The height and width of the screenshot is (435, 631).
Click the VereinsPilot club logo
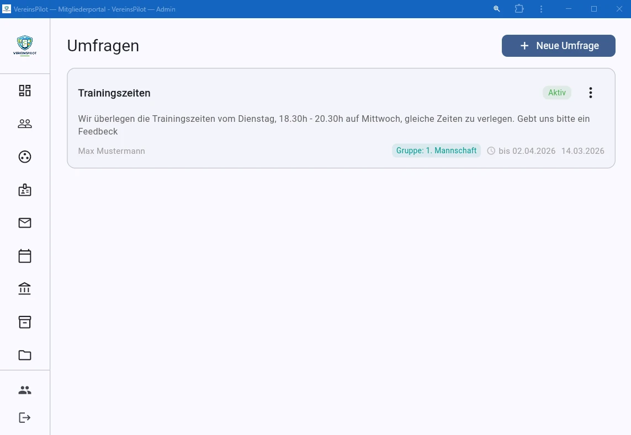[x=25, y=46]
